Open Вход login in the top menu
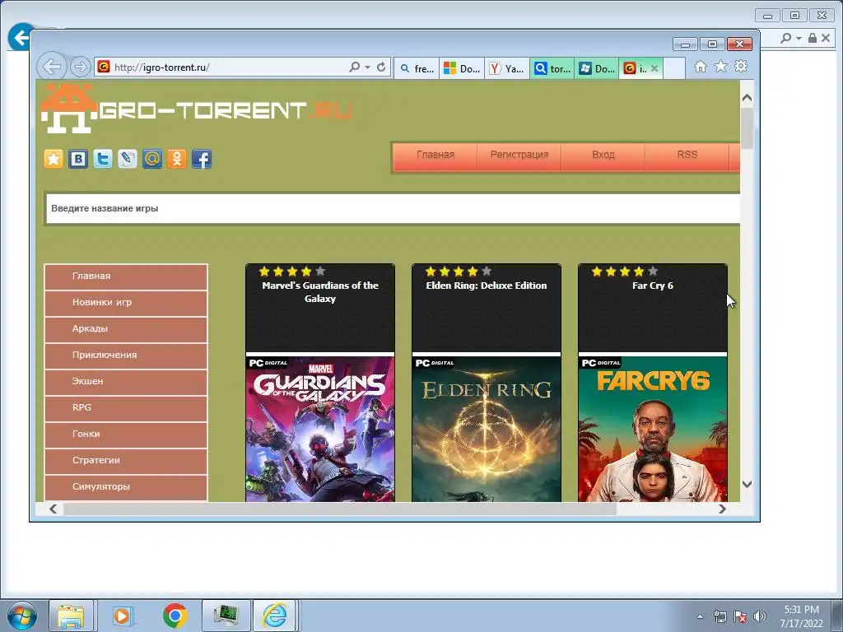The height and width of the screenshot is (632, 843). coord(603,155)
